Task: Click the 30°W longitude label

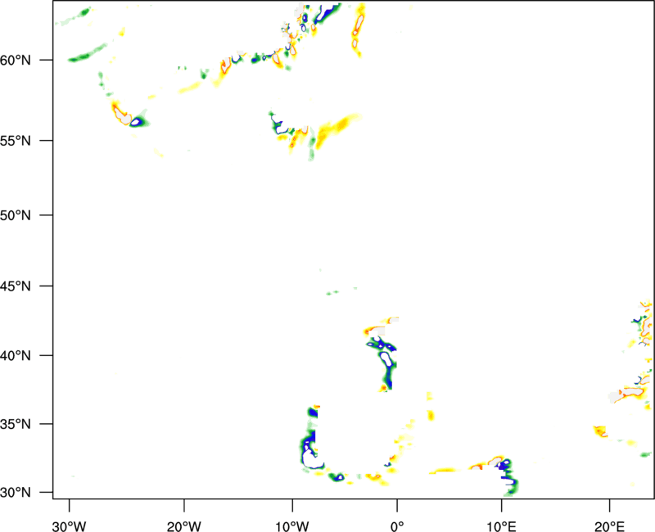Action: (69, 526)
